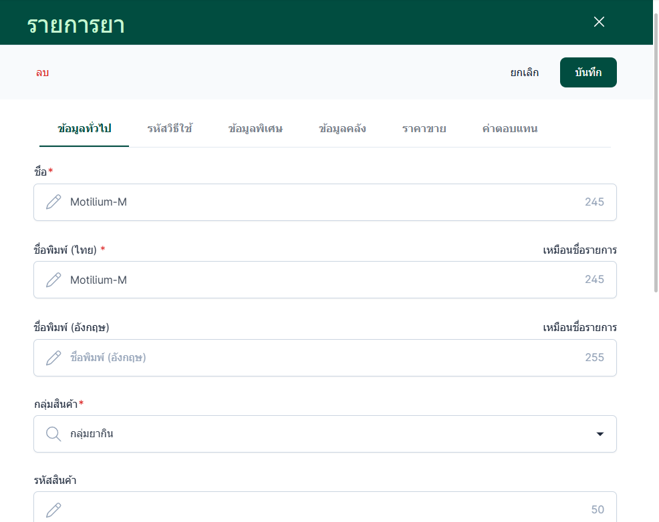Focus the ชื่อพิมพ์ (ไทย) input field
The image size is (659, 522).
coord(325,280)
